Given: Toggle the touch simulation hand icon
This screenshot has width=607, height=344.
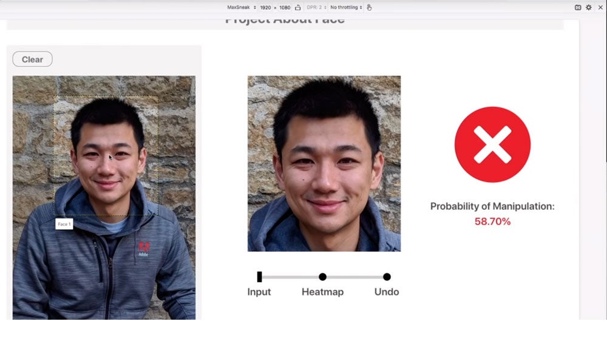Looking at the screenshot, I should 369,7.
